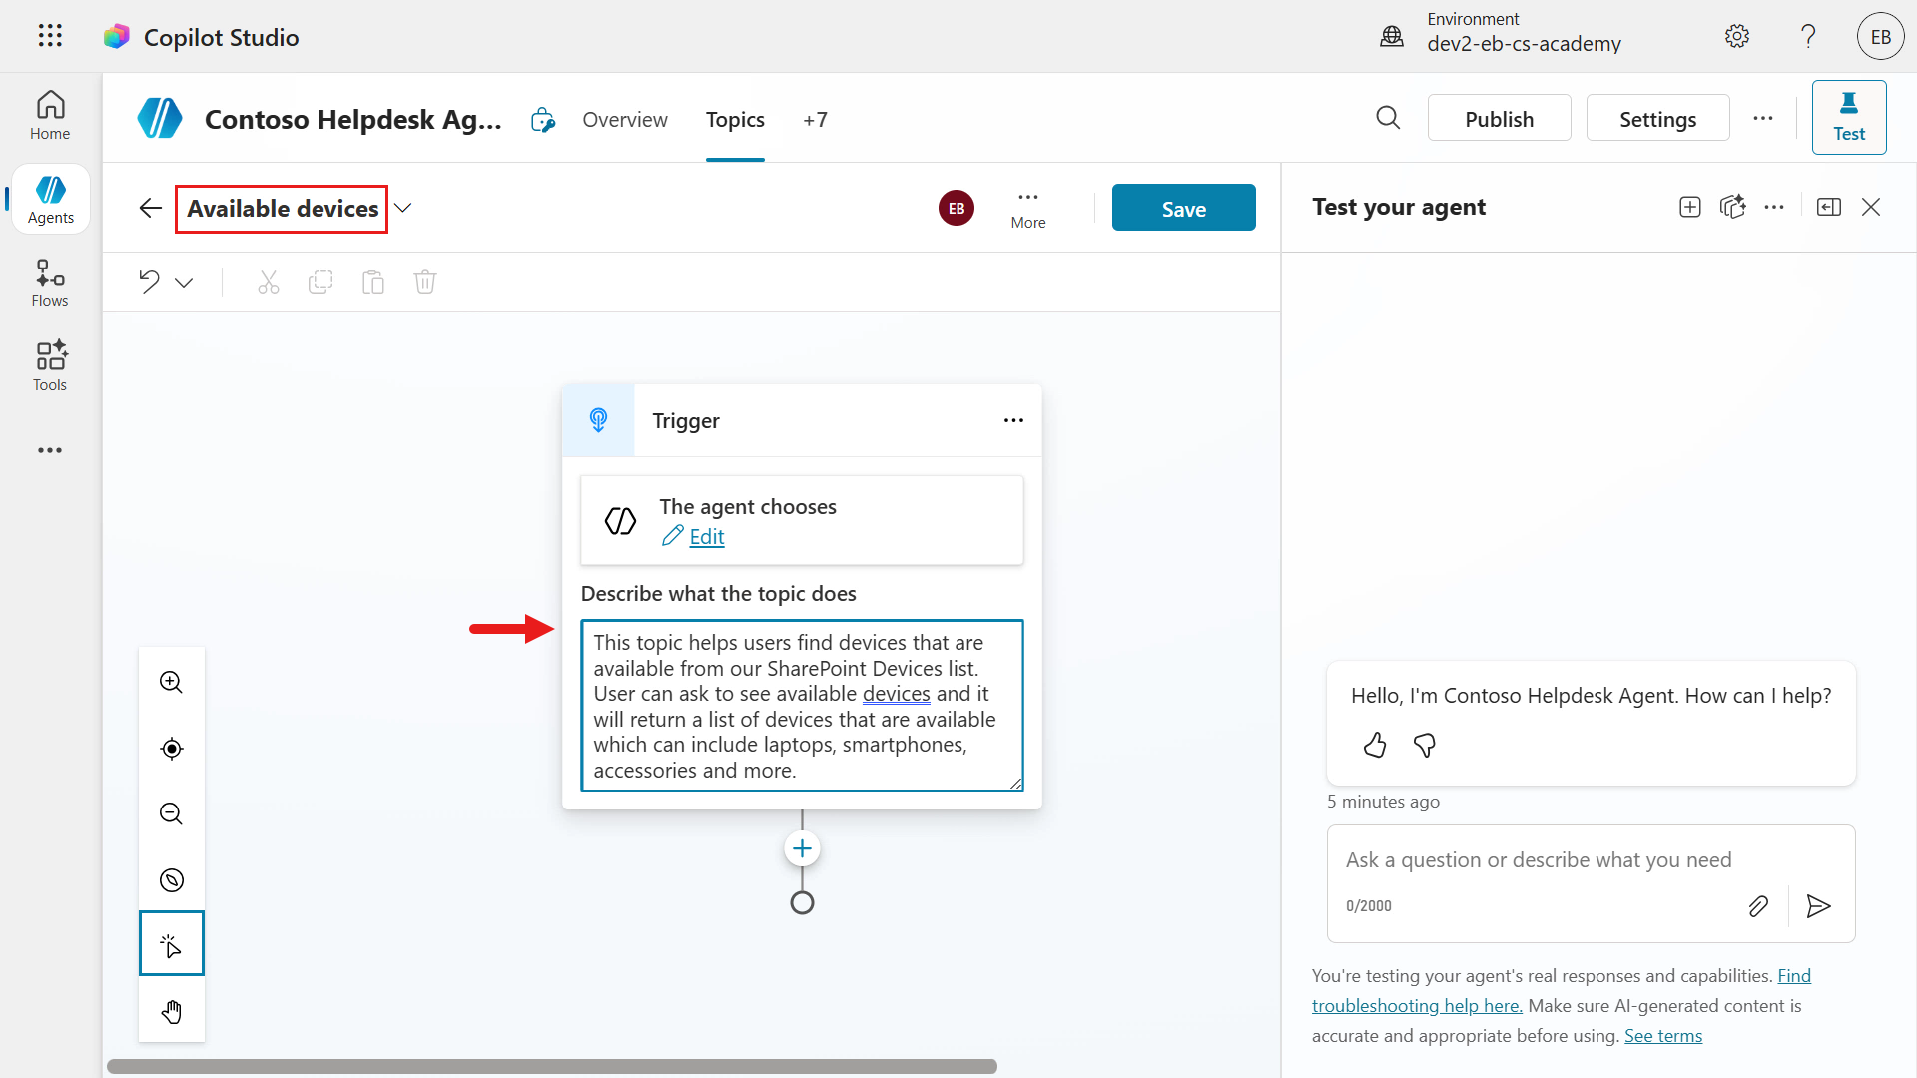
Task: Open the Trigger node options menu
Action: (1013, 420)
